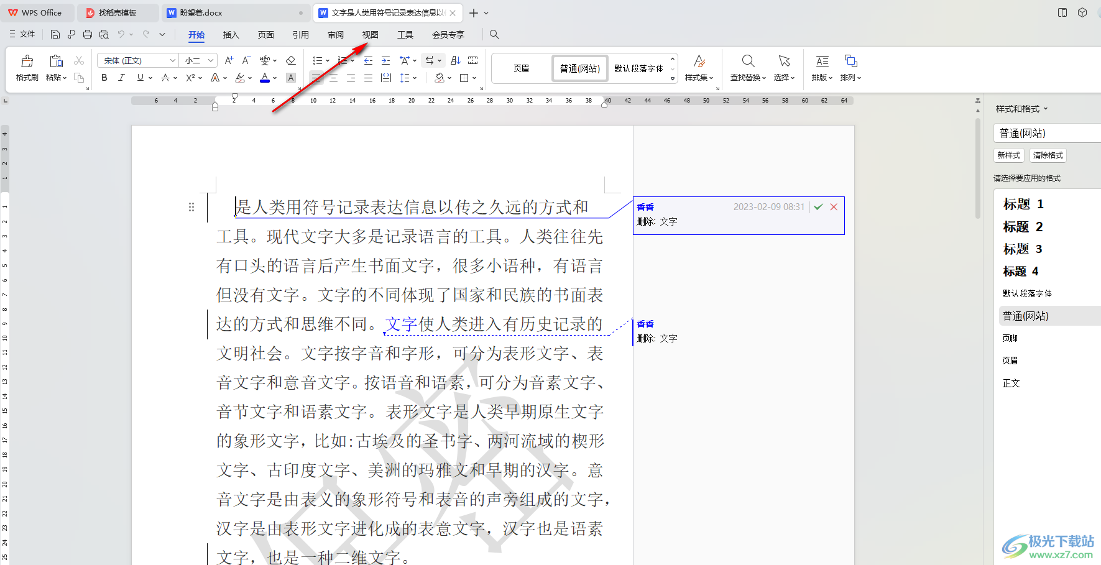Viewport: 1101px width, 565px height.
Task: Toggle bold formatting
Action: coord(104,78)
